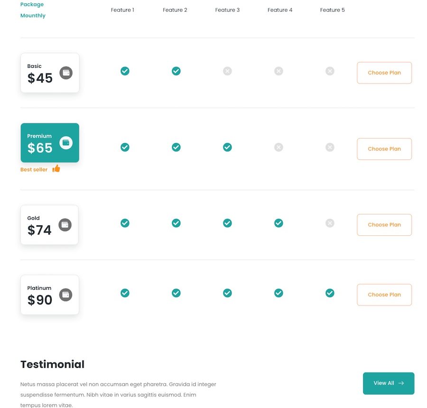
Task: Click Basic plan Feature 1 checkmark icon
Action: (x=125, y=71)
